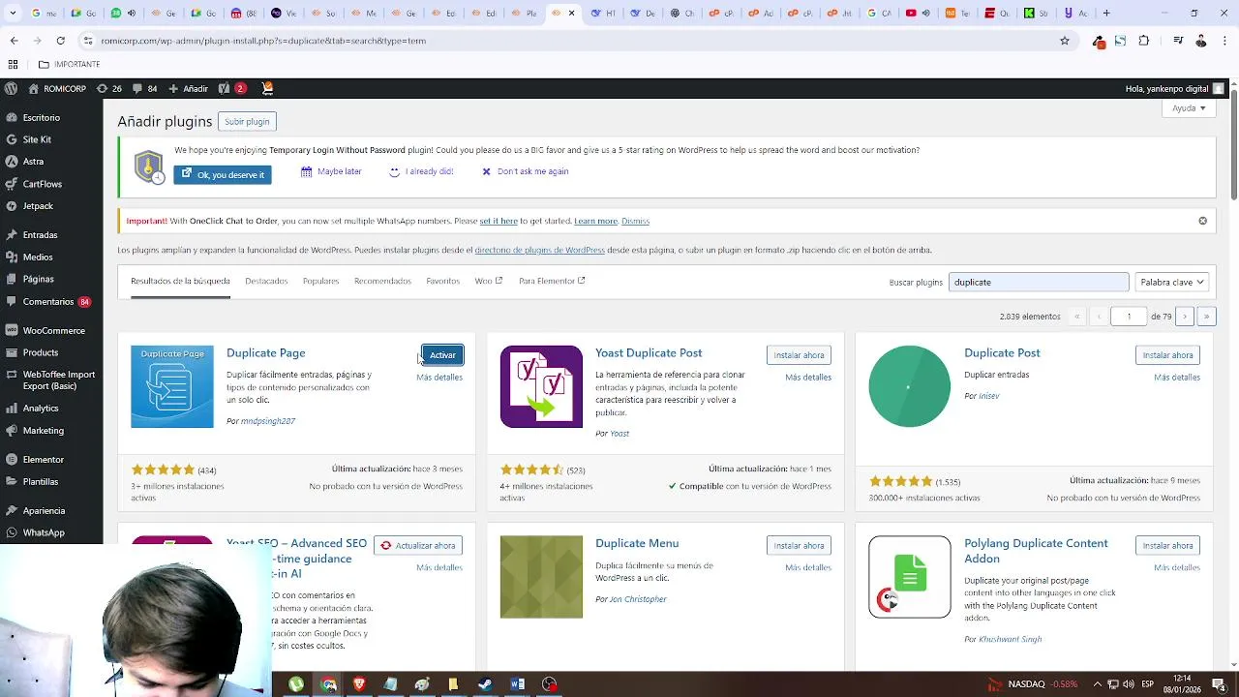Open Escritorio in the sidebar
This screenshot has height=697, width=1239.
tap(42, 118)
